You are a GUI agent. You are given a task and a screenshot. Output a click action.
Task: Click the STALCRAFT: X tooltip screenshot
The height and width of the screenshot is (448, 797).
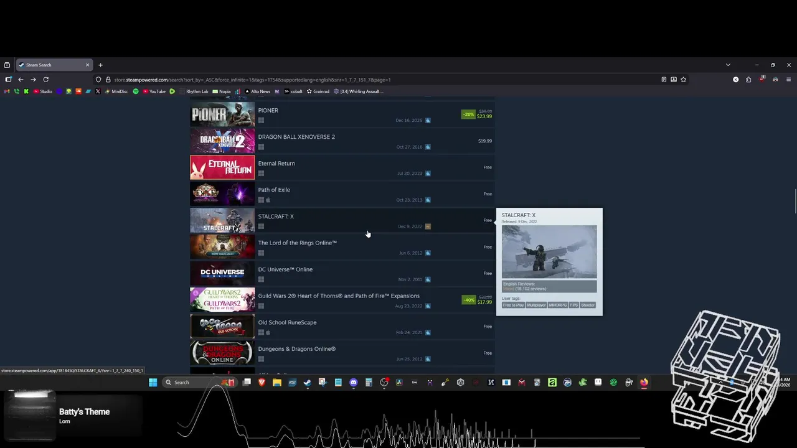click(x=549, y=252)
